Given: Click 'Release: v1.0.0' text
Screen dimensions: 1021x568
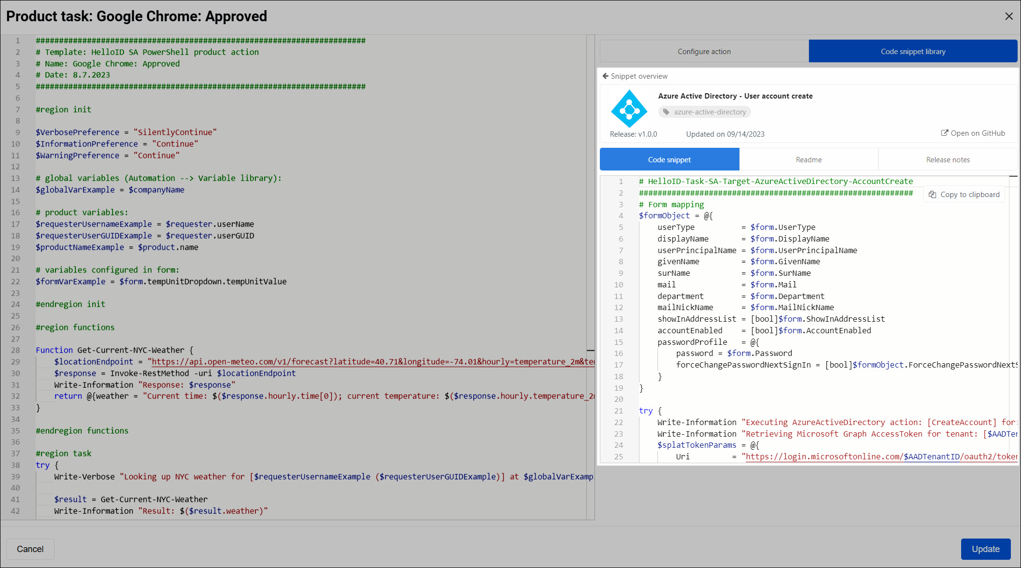Looking at the screenshot, I should point(633,134).
